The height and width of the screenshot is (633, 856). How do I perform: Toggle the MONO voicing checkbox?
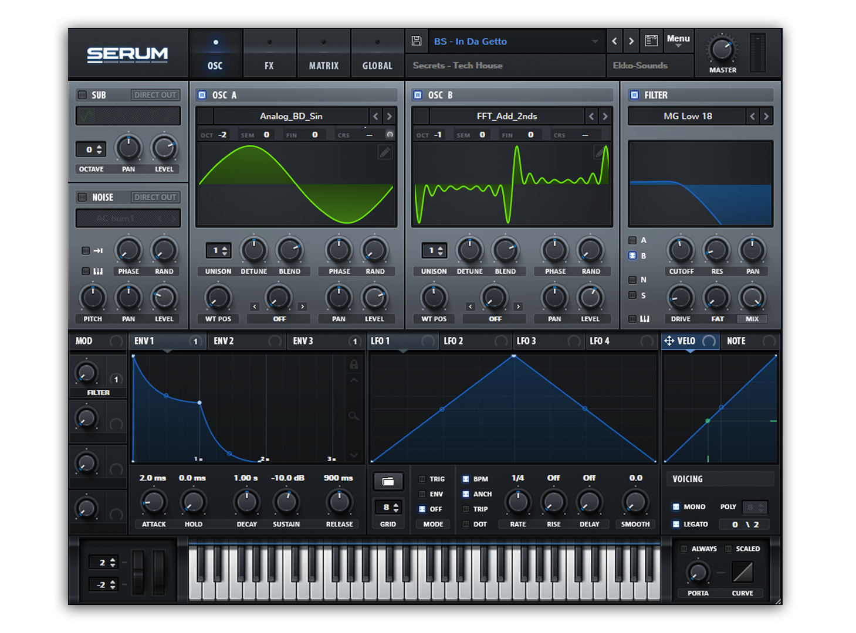point(676,506)
